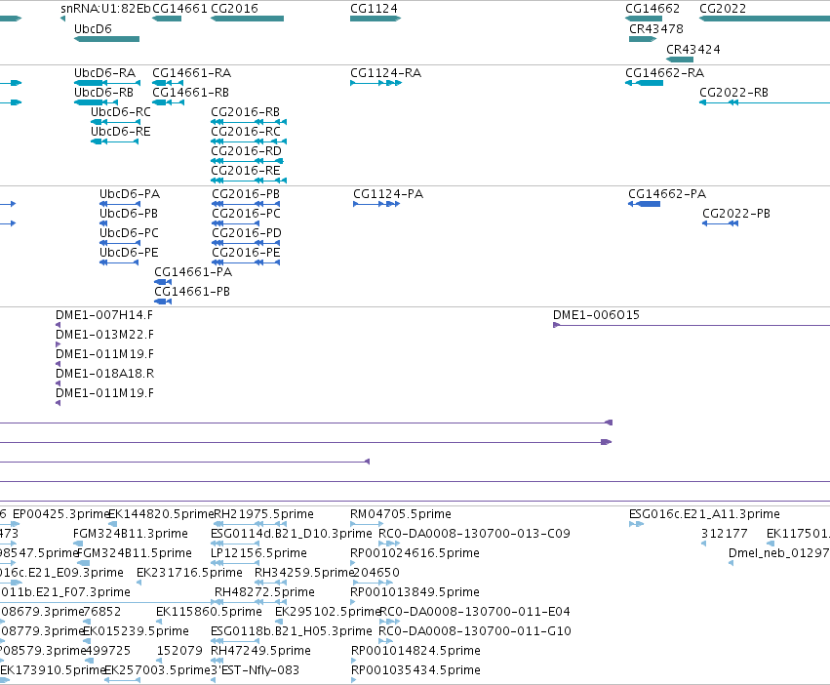Select the CG1124-RA transcript label
Screen dimensions: 830x685
click(x=386, y=72)
